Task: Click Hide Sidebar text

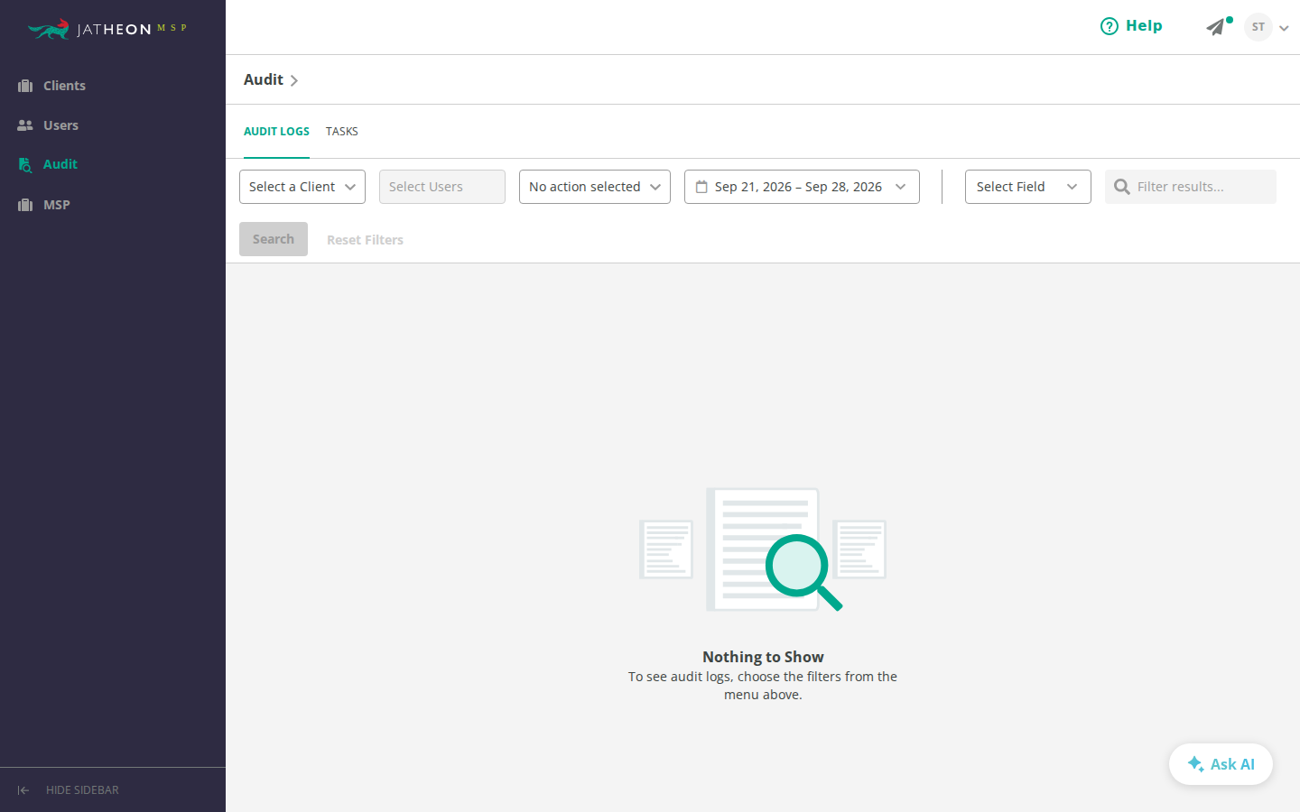Action: tap(82, 790)
